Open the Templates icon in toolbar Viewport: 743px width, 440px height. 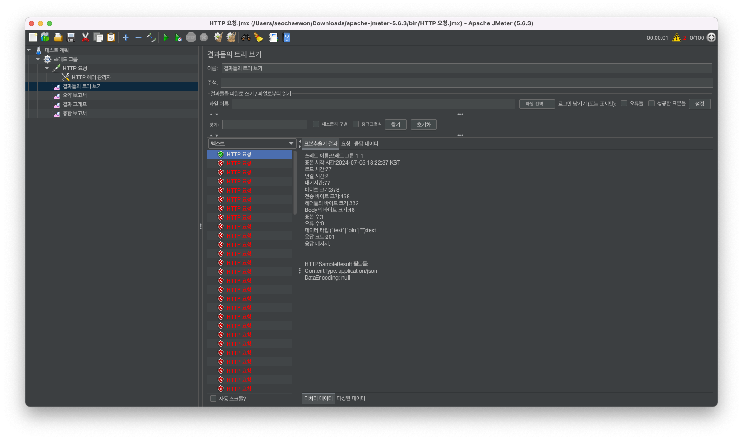(45, 37)
